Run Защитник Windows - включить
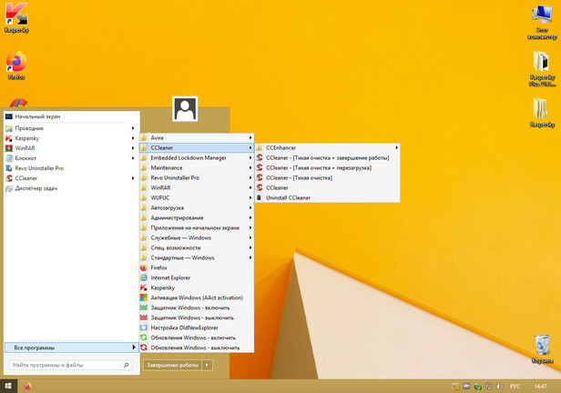The width and height of the screenshot is (561, 393). [197, 307]
